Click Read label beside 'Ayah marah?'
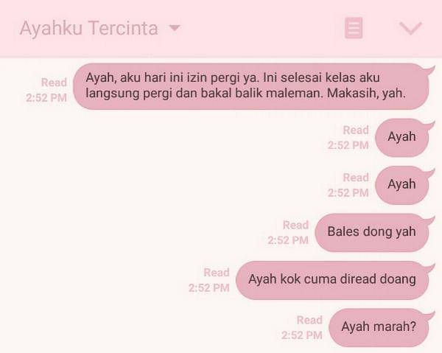 (x=309, y=320)
